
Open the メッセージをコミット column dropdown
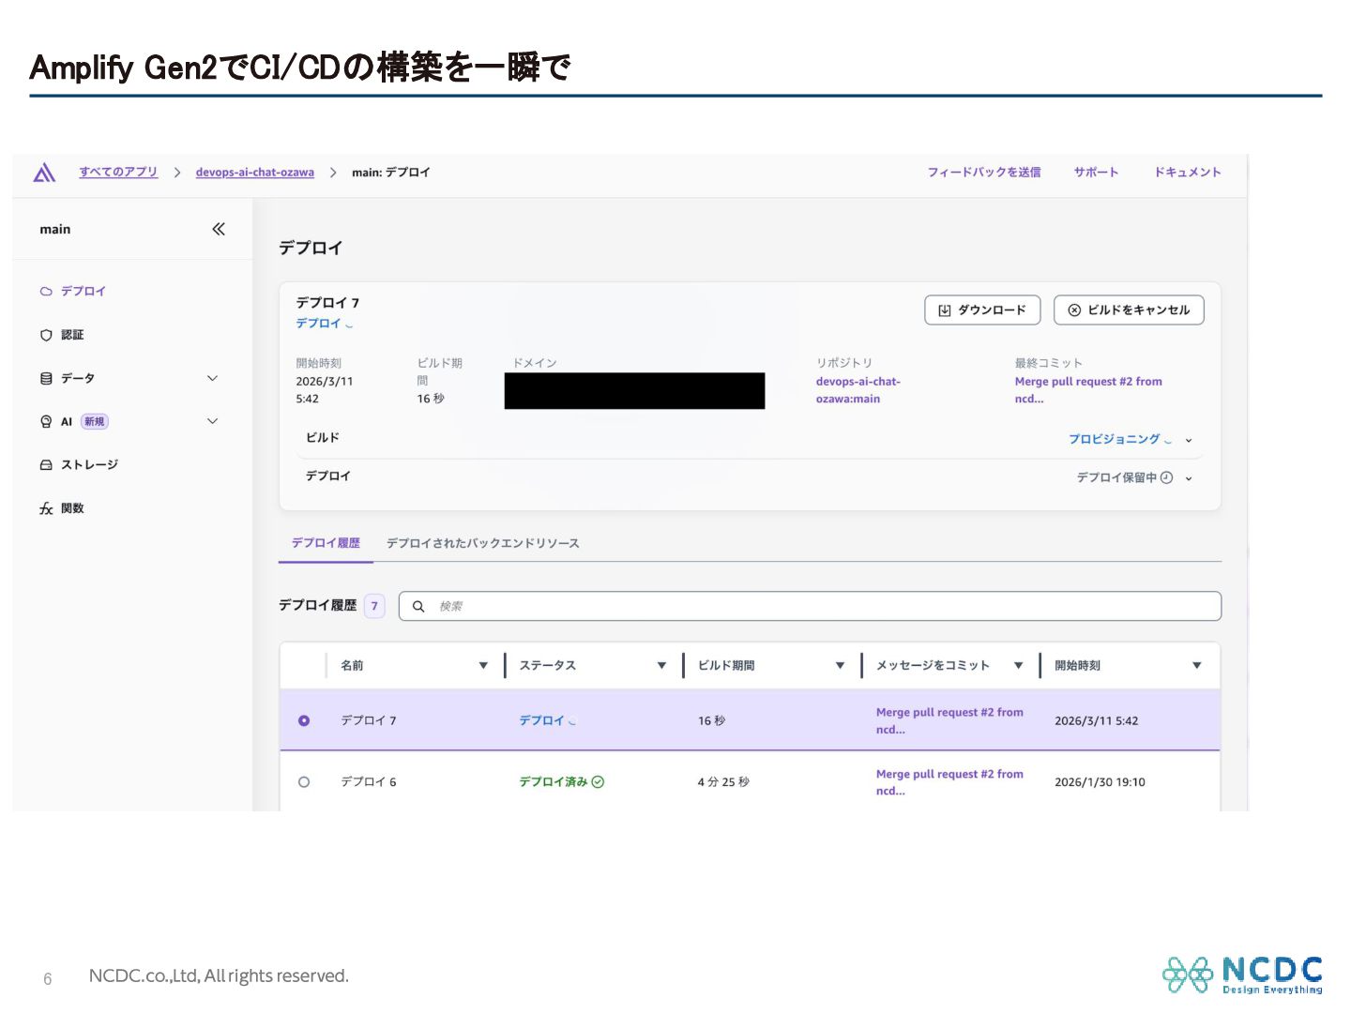pos(1018,666)
